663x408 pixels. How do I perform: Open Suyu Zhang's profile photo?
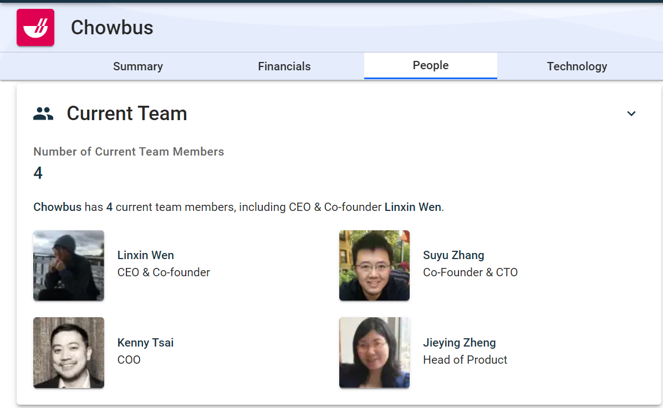point(374,266)
